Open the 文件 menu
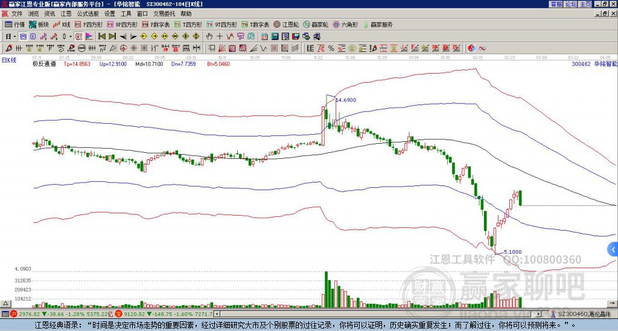This screenshot has height=331, width=618. tap(17, 14)
